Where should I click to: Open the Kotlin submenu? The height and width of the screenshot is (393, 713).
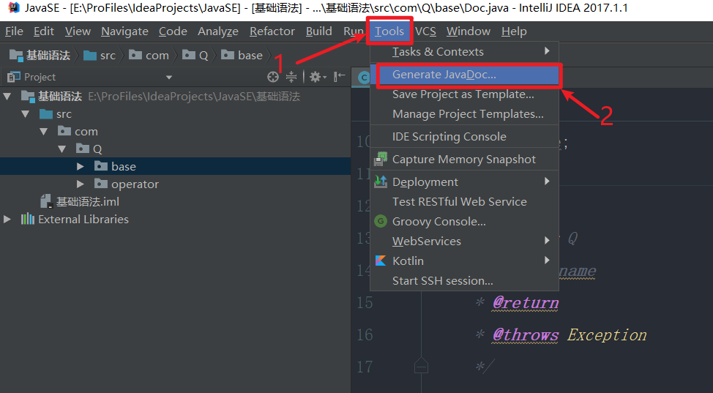point(464,261)
